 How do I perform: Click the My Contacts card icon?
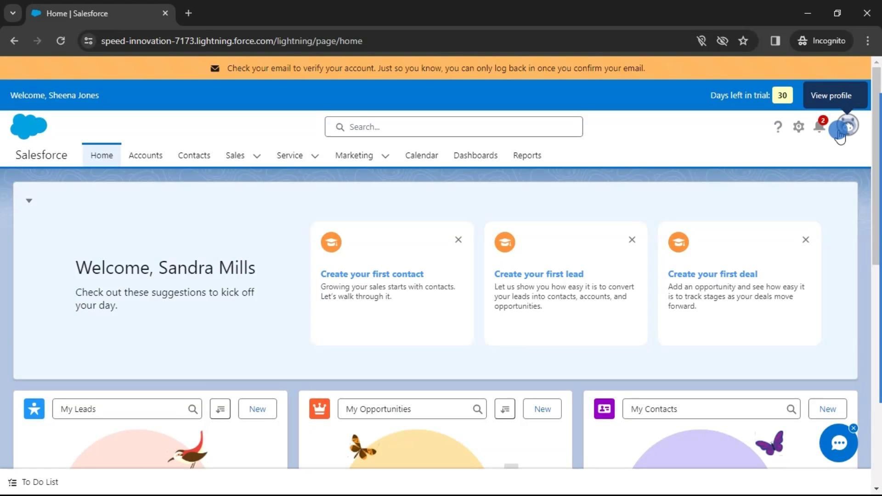(x=604, y=409)
